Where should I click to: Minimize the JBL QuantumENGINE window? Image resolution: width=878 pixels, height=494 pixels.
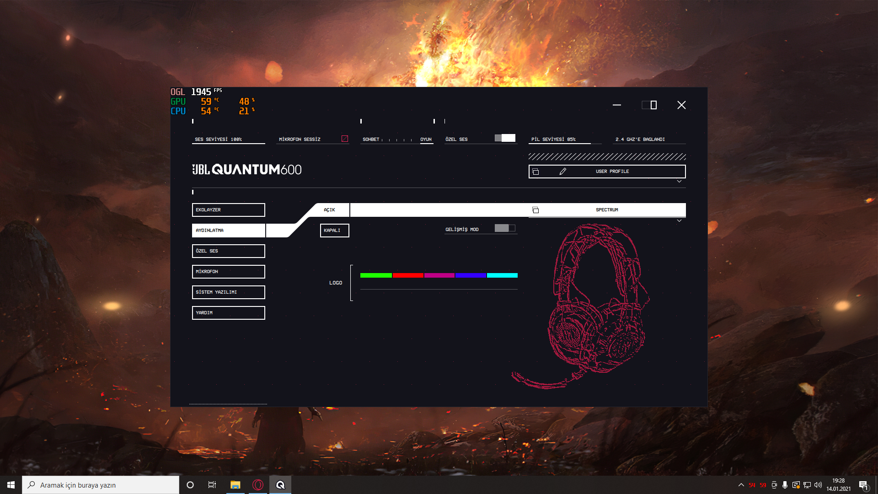pos(617,105)
